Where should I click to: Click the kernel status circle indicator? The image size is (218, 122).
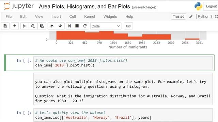click(217, 17)
